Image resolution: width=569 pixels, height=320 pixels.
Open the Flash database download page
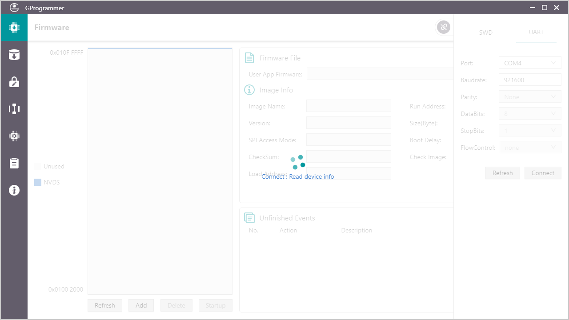pos(14,55)
